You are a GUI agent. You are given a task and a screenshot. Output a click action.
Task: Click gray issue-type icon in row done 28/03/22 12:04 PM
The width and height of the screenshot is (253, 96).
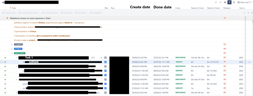[105, 66]
